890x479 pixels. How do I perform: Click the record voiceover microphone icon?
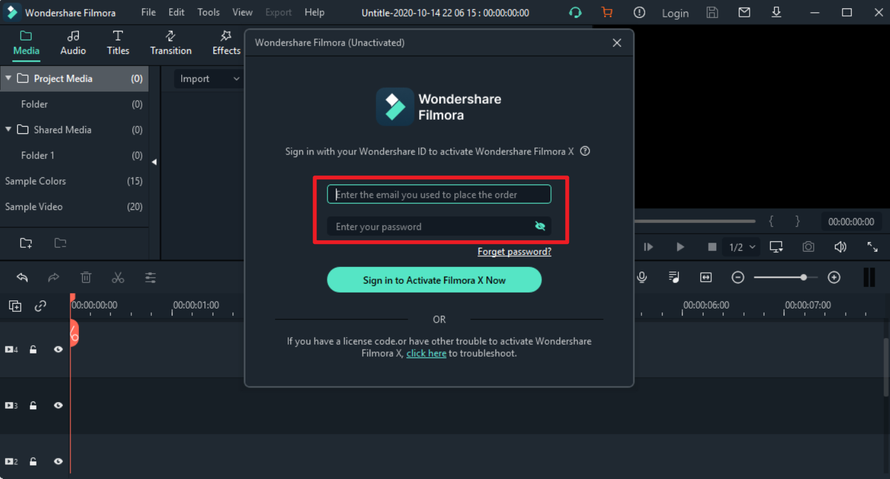click(641, 277)
